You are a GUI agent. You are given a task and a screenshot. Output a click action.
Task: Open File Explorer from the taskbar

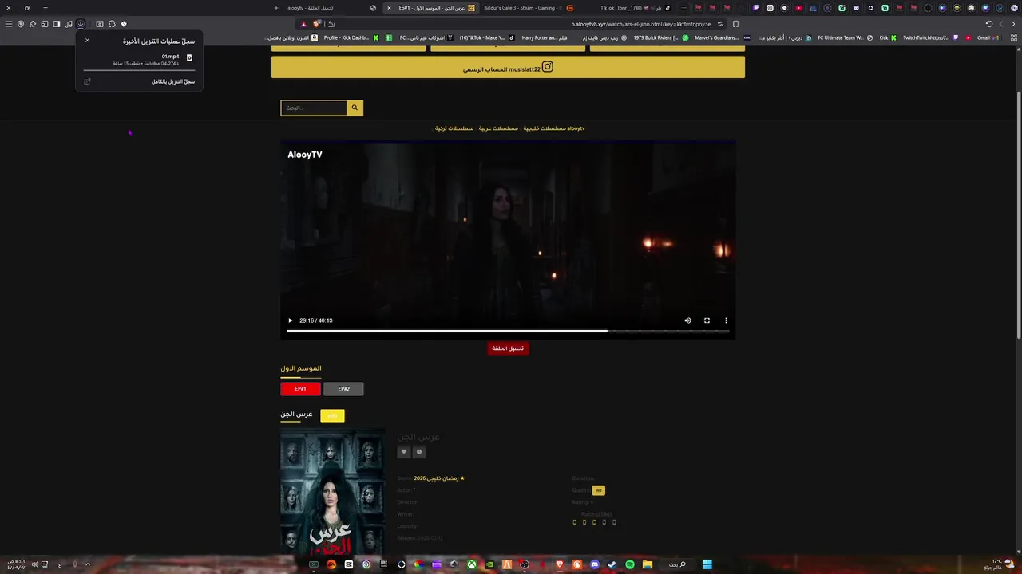(648, 564)
